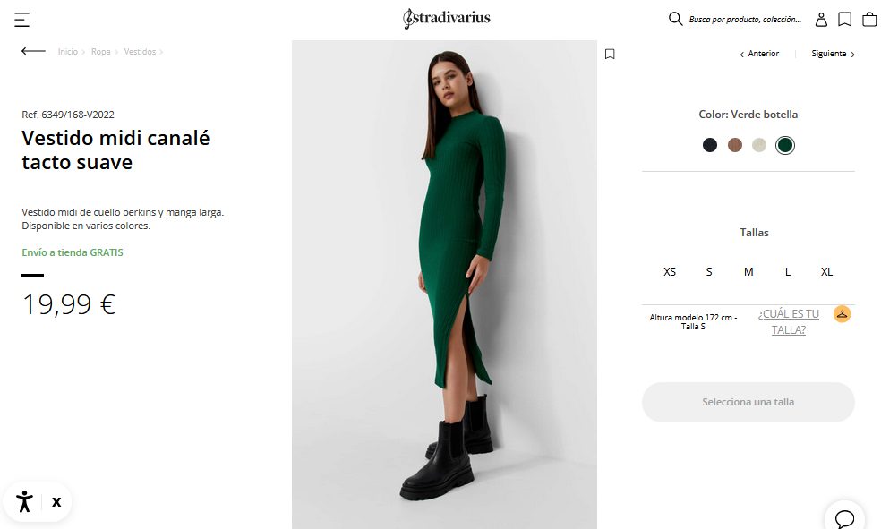Select size XS

[670, 271]
